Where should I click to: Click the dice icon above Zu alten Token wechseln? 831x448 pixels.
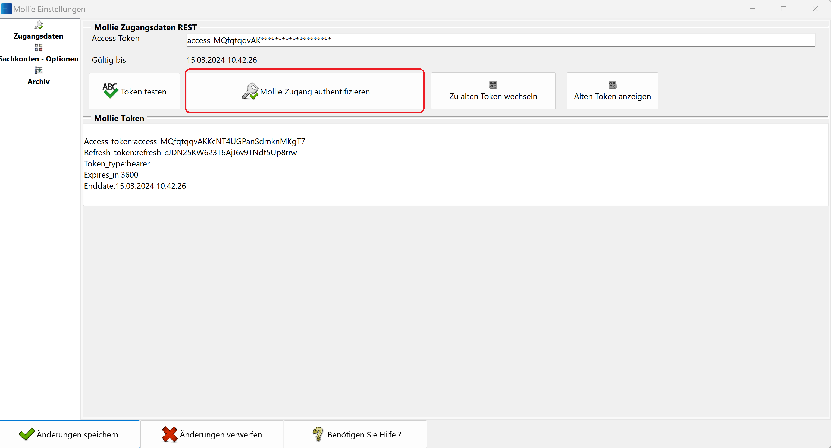[493, 85]
